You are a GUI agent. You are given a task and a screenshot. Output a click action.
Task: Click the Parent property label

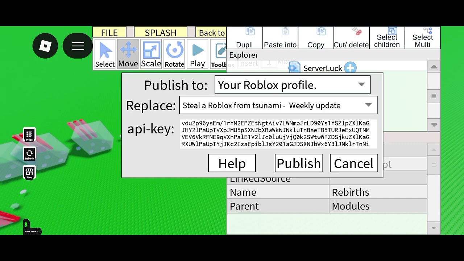[244, 206]
